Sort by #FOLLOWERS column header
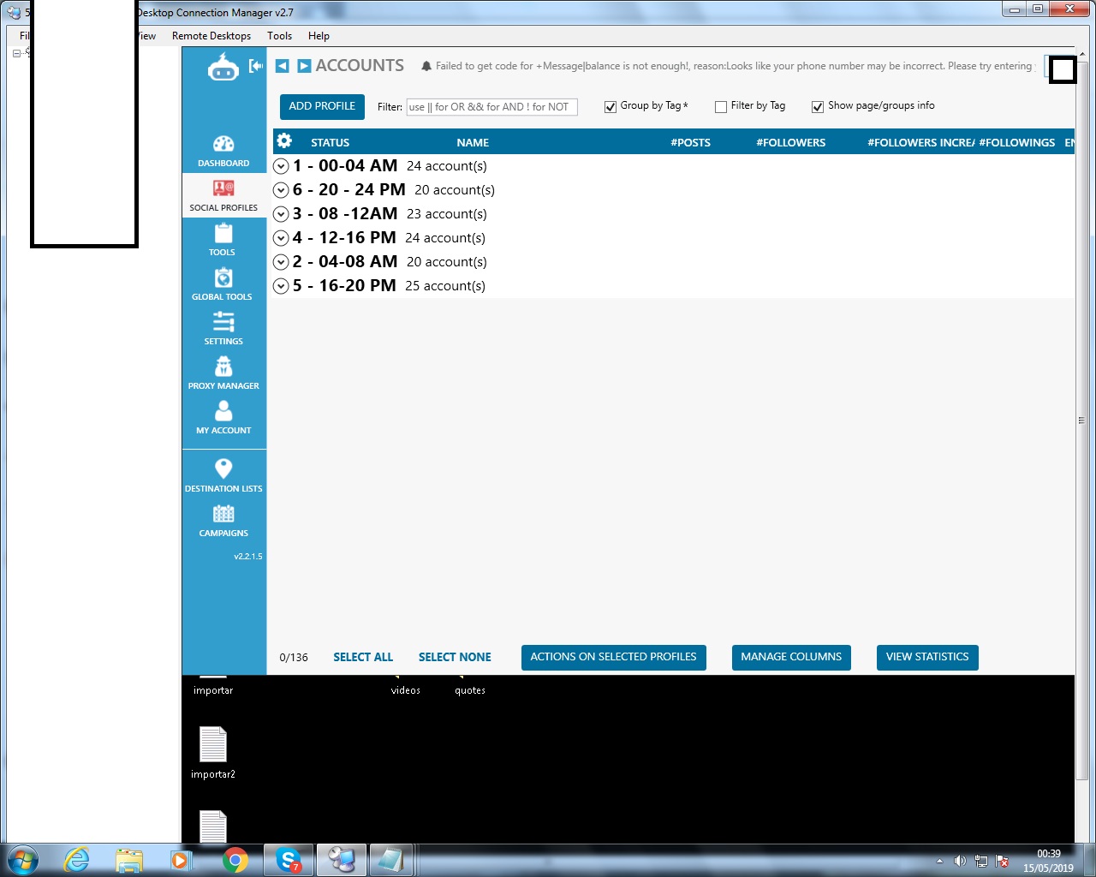 pyautogui.click(x=791, y=143)
